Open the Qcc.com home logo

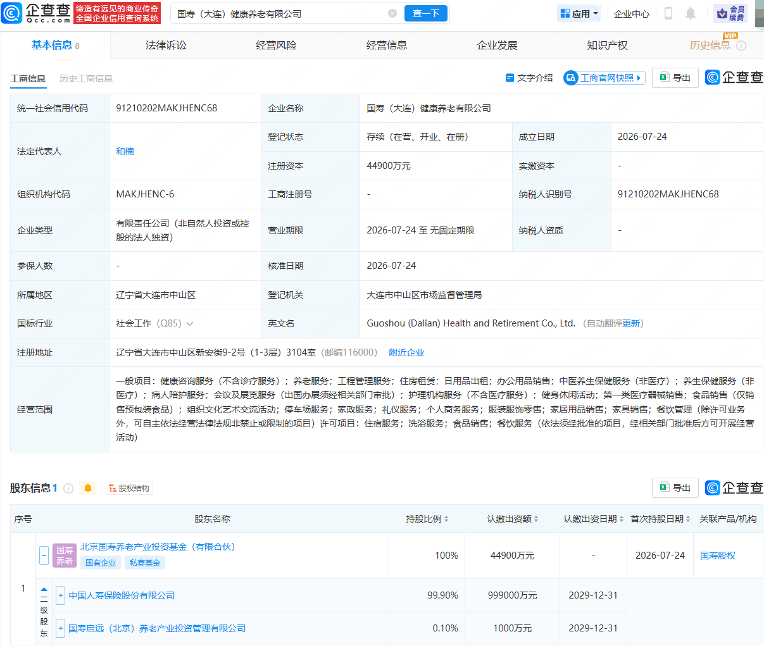coord(37,13)
